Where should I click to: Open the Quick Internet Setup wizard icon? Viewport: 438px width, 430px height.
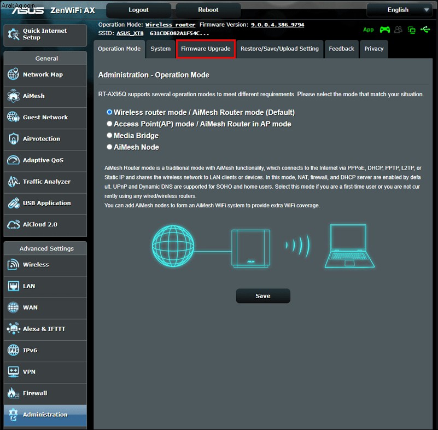pos(13,34)
